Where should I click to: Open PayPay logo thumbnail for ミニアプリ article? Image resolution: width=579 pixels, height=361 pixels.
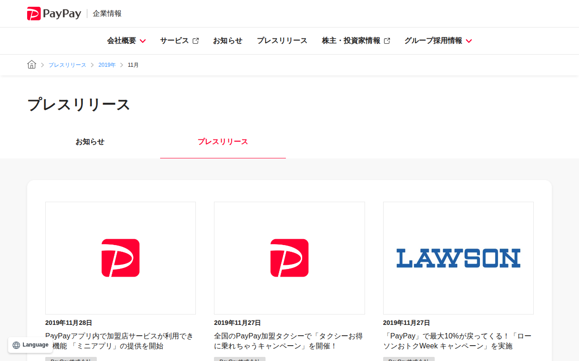click(x=120, y=258)
